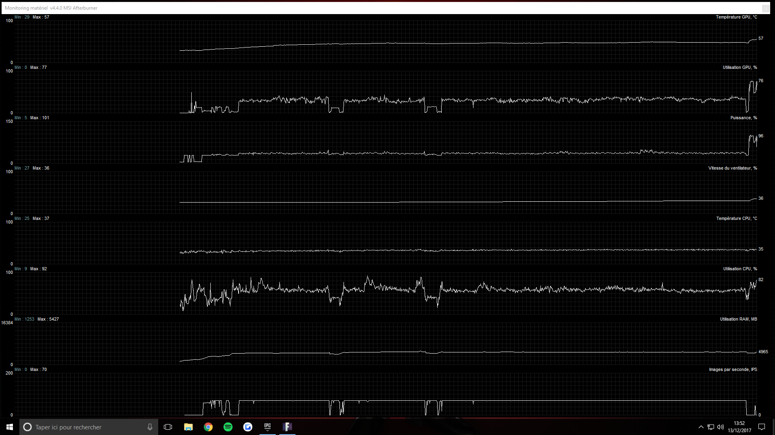The height and width of the screenshot is (435, 775).
Task: Click the Température GPU graph line
Action: click(404, 43)
